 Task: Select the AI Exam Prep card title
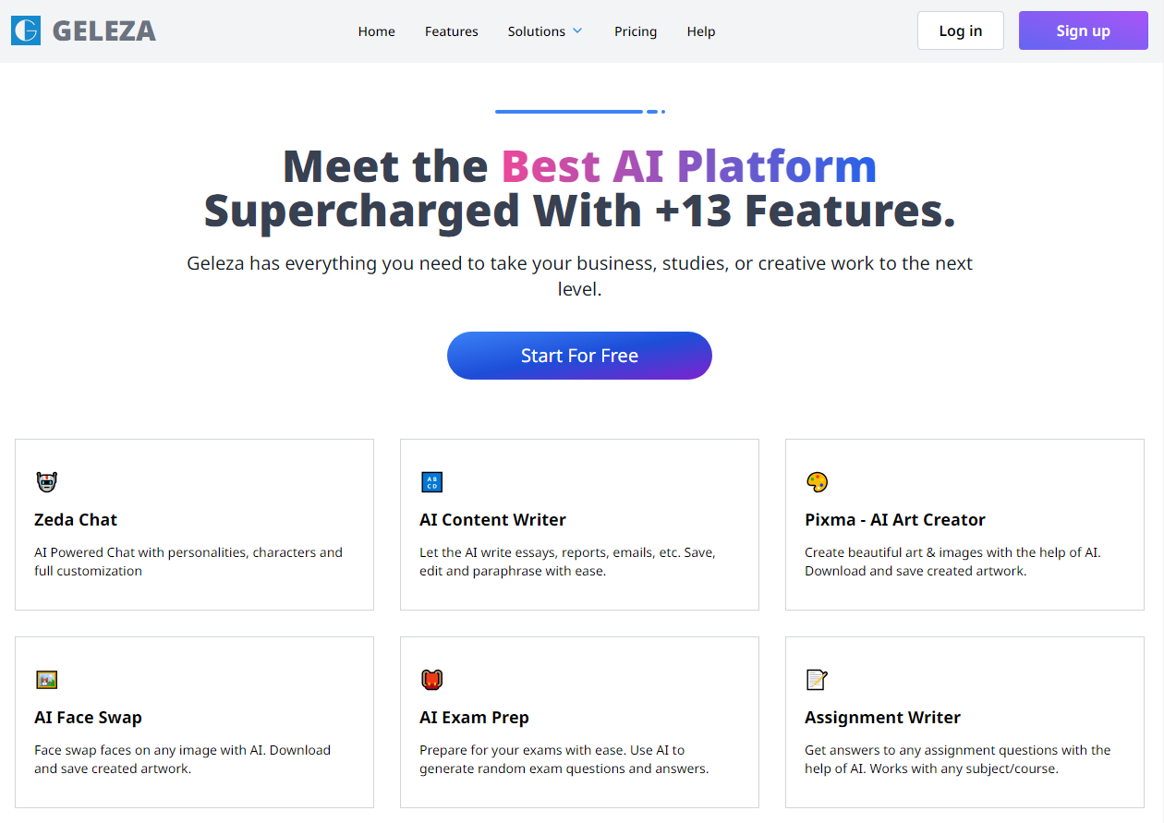click(474, 718)
